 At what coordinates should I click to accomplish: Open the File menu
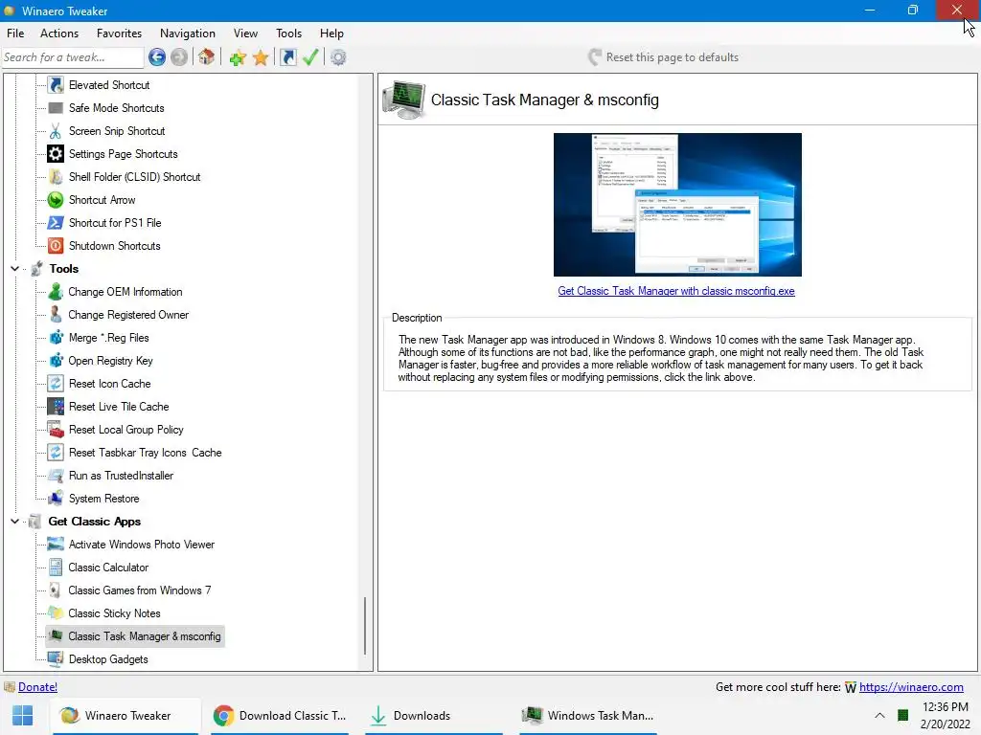[x=15, y=33]
